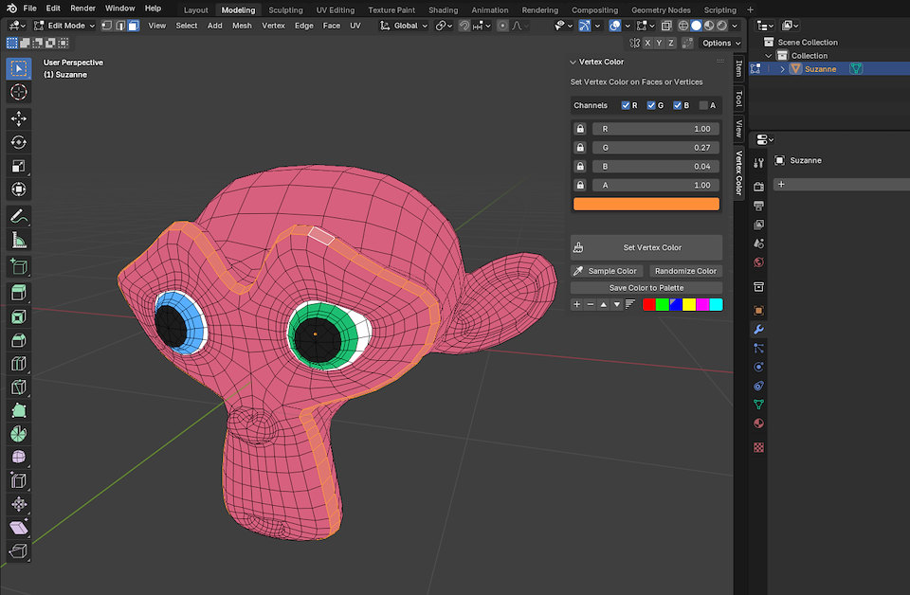This screenshot has width=910, height=595.
Task: Select the Move tool
Action: click(17, 118)
